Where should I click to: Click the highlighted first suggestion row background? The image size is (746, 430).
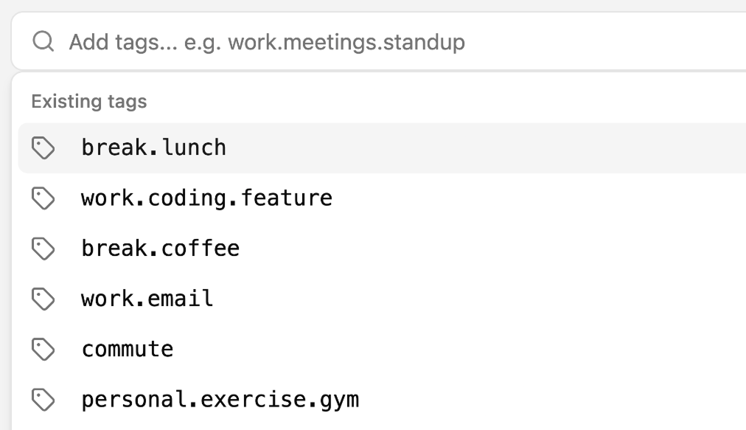tap(479, 148)
